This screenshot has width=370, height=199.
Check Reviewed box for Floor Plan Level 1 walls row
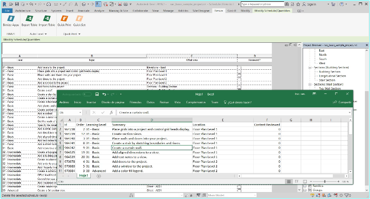[239, 75]
